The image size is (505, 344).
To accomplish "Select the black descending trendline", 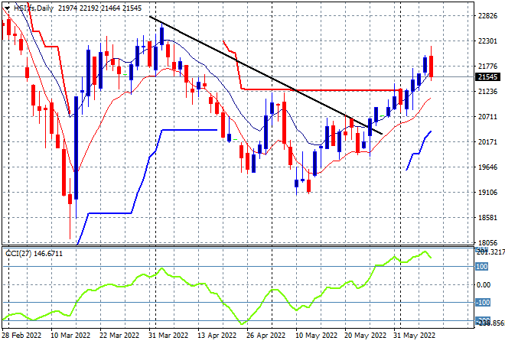I will click(266, 75).
